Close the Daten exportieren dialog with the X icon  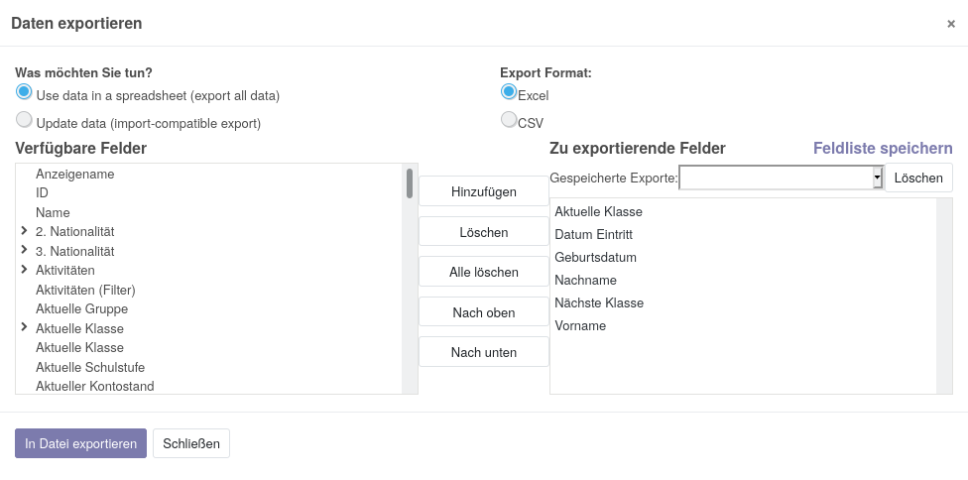pyautogui.click(x=950, y=24)
